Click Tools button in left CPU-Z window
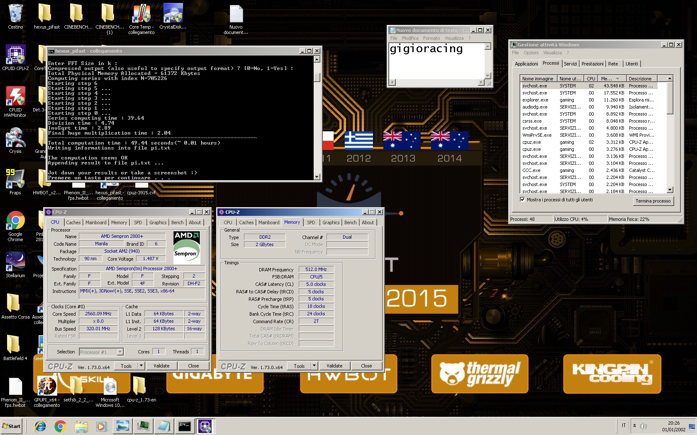Image resolution: width=697 pixels, height=435 pixels. tap(126, 366)
